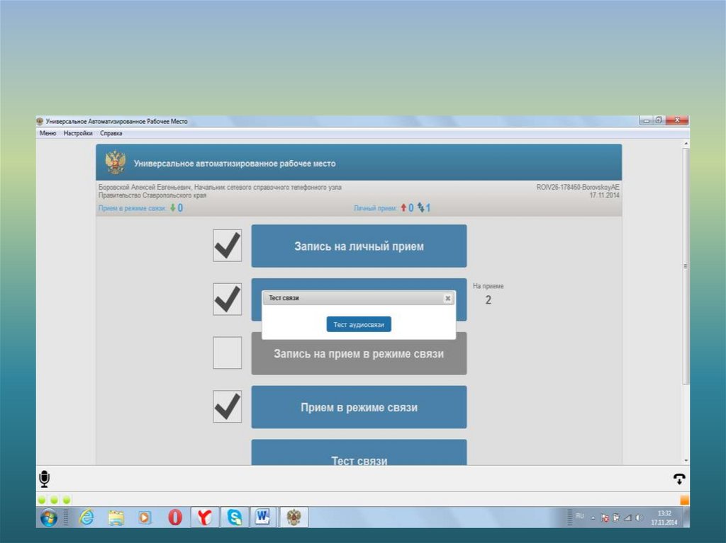Image resolution: width=726 pixels, height=543 pixels.
Task: Open the Справка menu
Action: click(111, 133)
